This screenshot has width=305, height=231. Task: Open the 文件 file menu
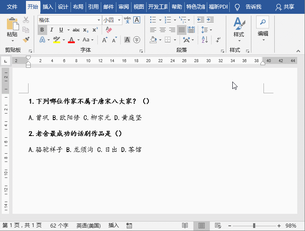tap(12, 7)
